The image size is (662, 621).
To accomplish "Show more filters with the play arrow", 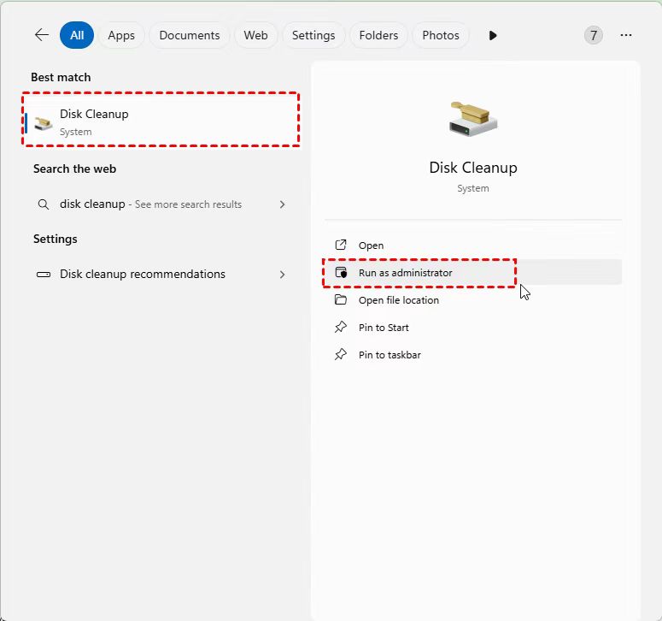I will point(493,35).
